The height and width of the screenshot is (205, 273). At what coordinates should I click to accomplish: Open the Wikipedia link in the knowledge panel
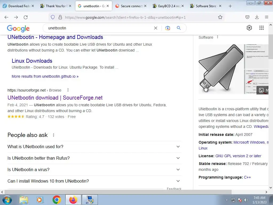click(x=261, y=127)
